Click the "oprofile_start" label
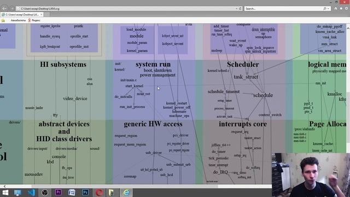 click(x=79, y=37)
